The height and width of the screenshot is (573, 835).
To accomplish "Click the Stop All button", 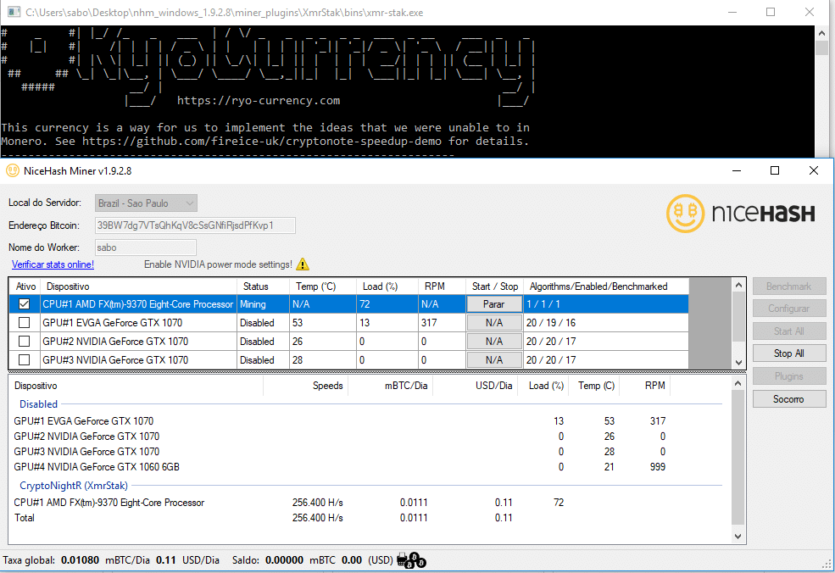I will [x=788, y=353].
